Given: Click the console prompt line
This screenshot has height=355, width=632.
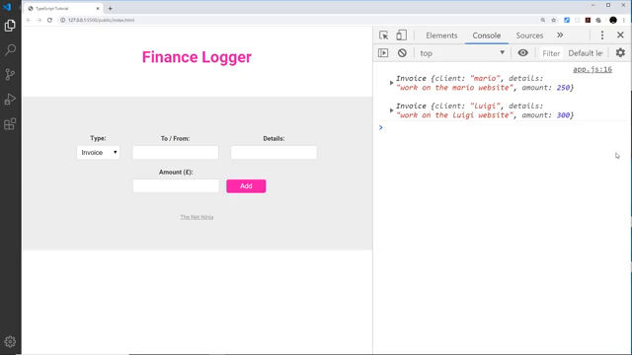Looking at the screenshot, I should [502, 127].
